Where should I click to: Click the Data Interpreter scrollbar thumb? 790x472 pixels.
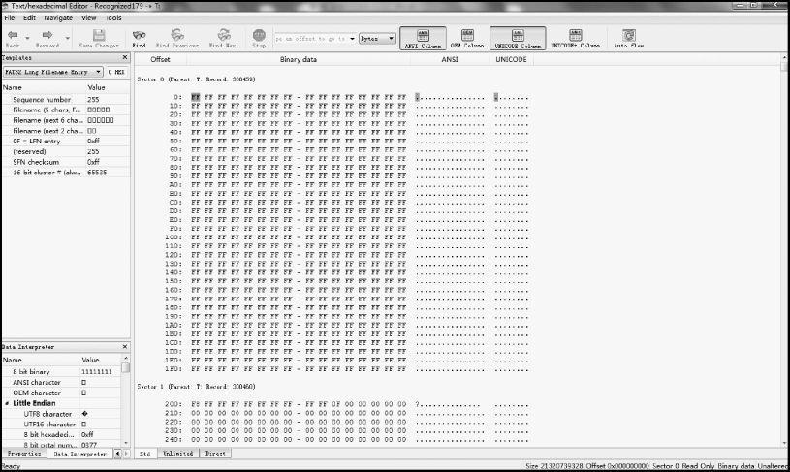(x=125, y=368)
